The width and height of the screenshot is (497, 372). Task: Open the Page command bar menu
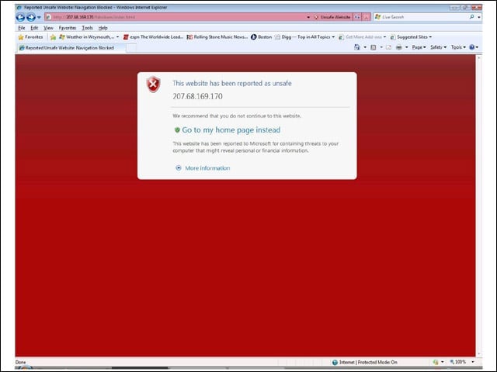coord(419,47)
